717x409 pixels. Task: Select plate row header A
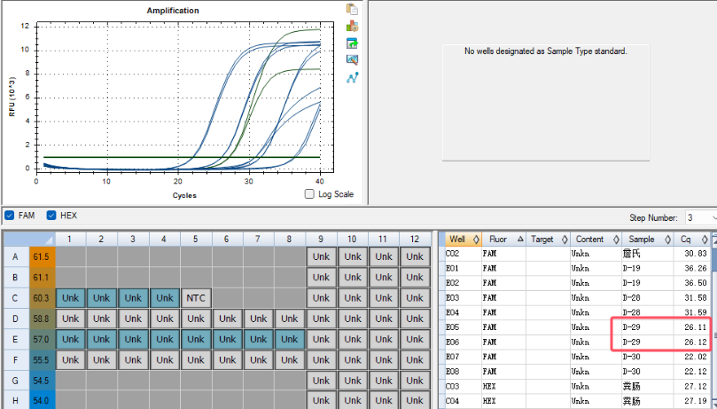[x=16, y=256]
